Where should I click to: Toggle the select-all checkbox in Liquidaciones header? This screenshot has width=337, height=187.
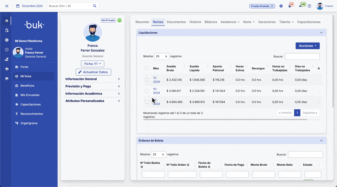click(147, 68)
